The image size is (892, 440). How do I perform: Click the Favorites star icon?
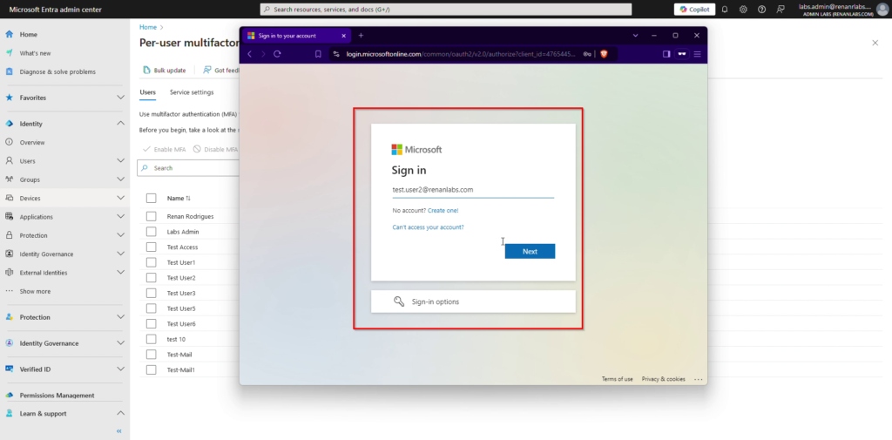9,98
